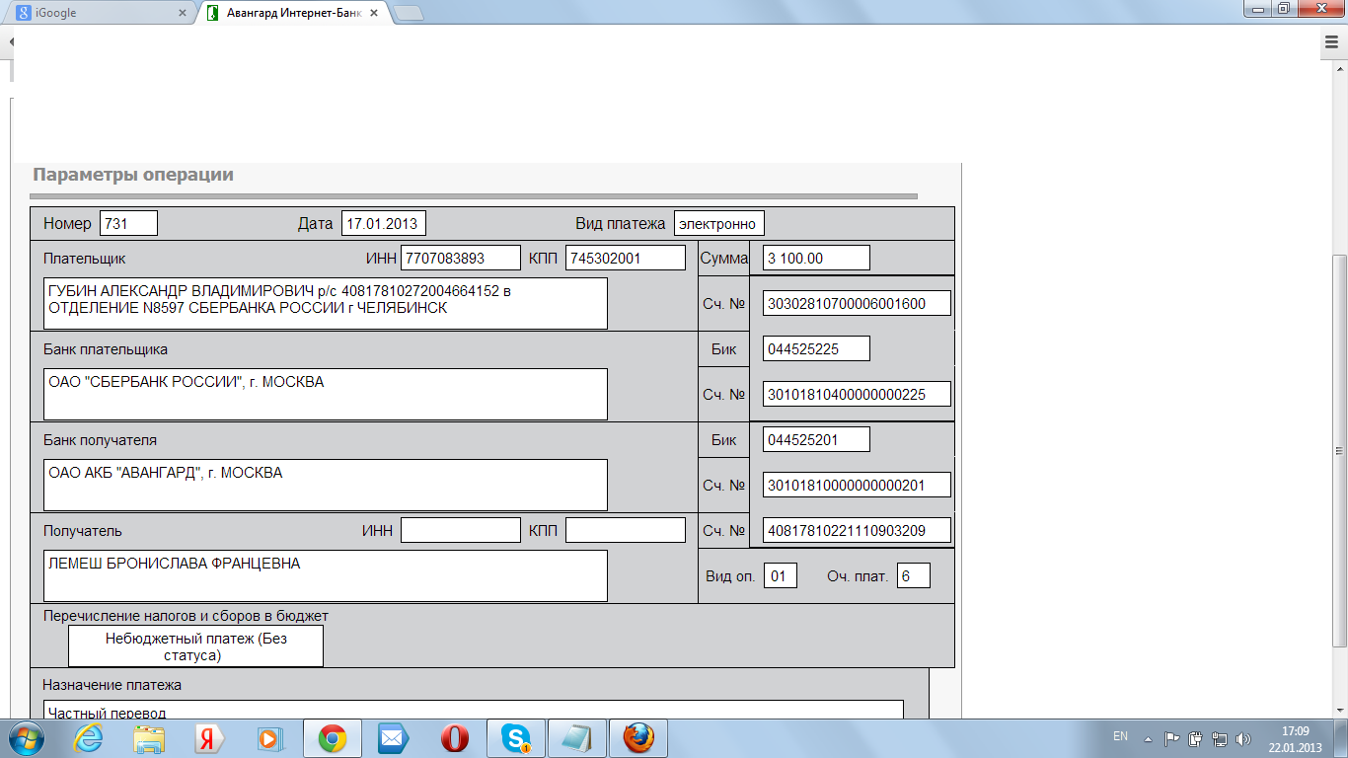Image resolution: width=1348 pixels, height=758 pixels.
Task: Click account field 40817810221110903209
Action: point(857,530)
